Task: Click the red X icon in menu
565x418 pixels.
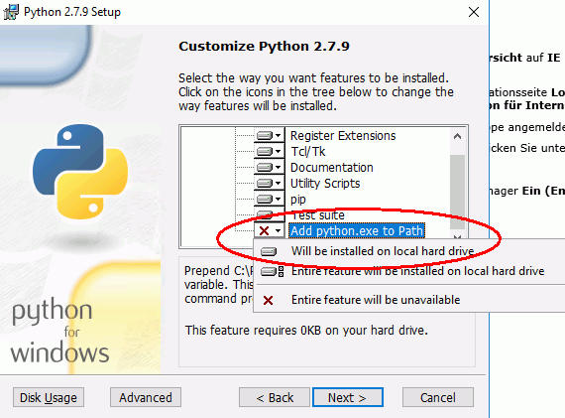Action: tap(268, 300)
